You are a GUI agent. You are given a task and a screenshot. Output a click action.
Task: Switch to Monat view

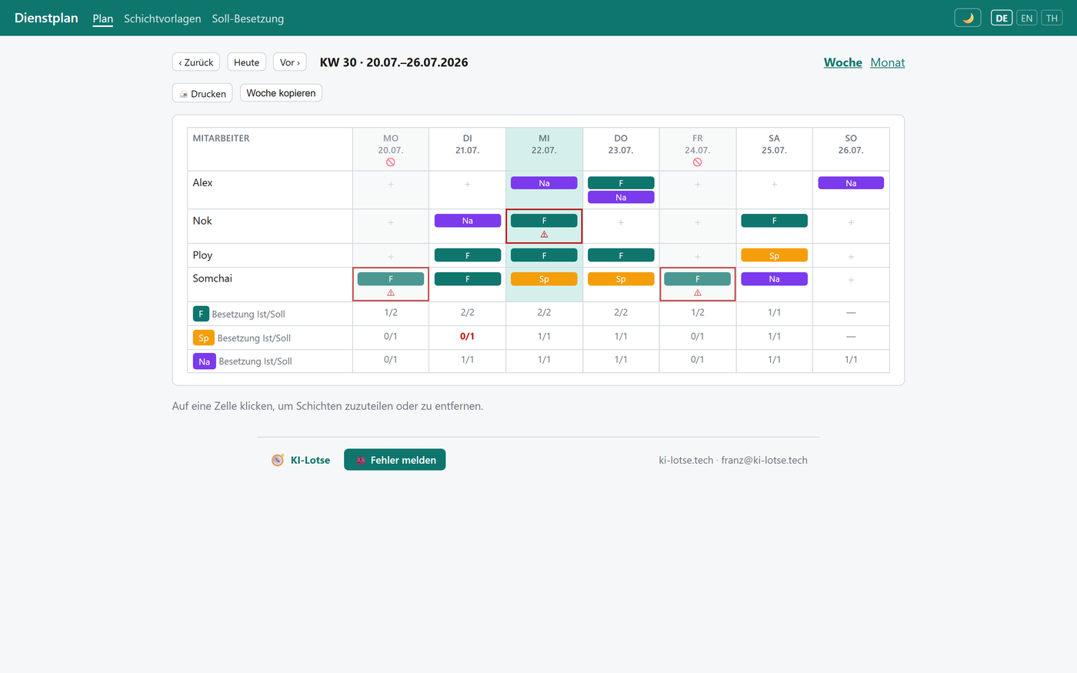[887, 62]
